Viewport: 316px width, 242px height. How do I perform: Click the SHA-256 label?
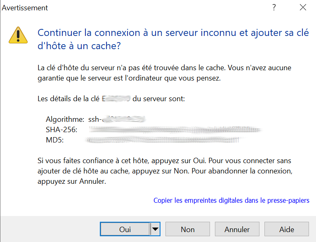tap(61, 130)
